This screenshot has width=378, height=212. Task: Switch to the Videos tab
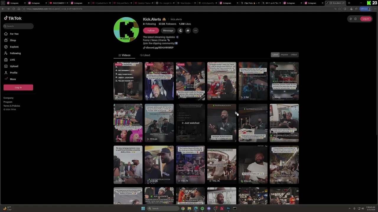click(x=124, y=55)
